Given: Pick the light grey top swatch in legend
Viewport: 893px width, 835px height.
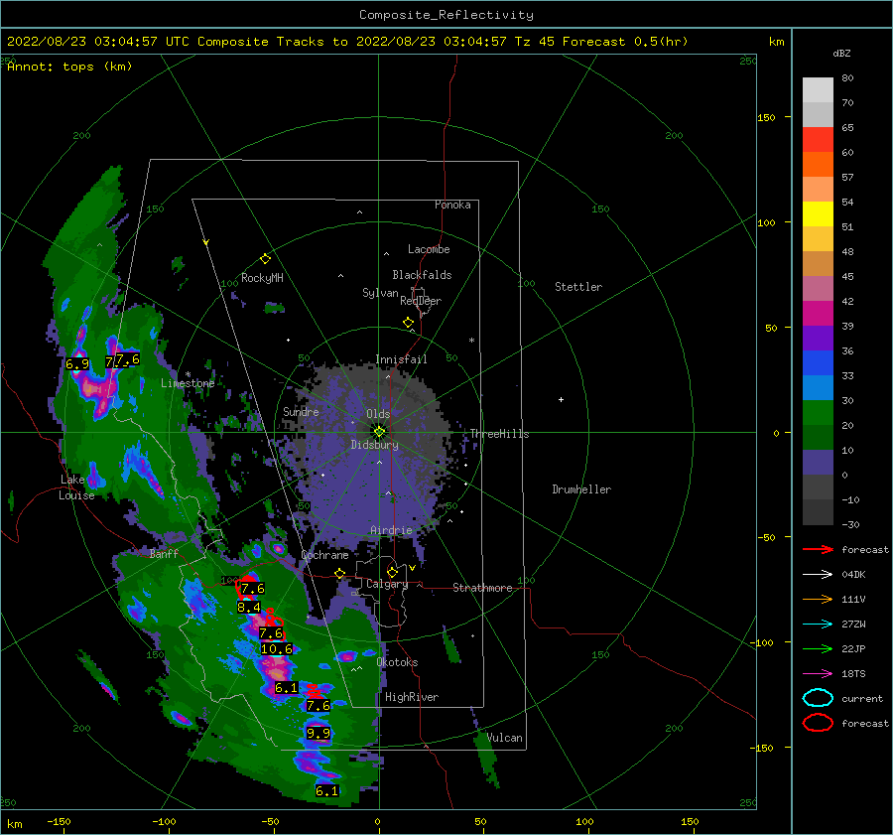Looking at the screenshot, I should click(x=818, y=90).
